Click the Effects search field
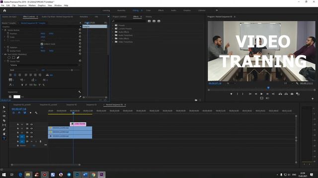 click(130, 21)
